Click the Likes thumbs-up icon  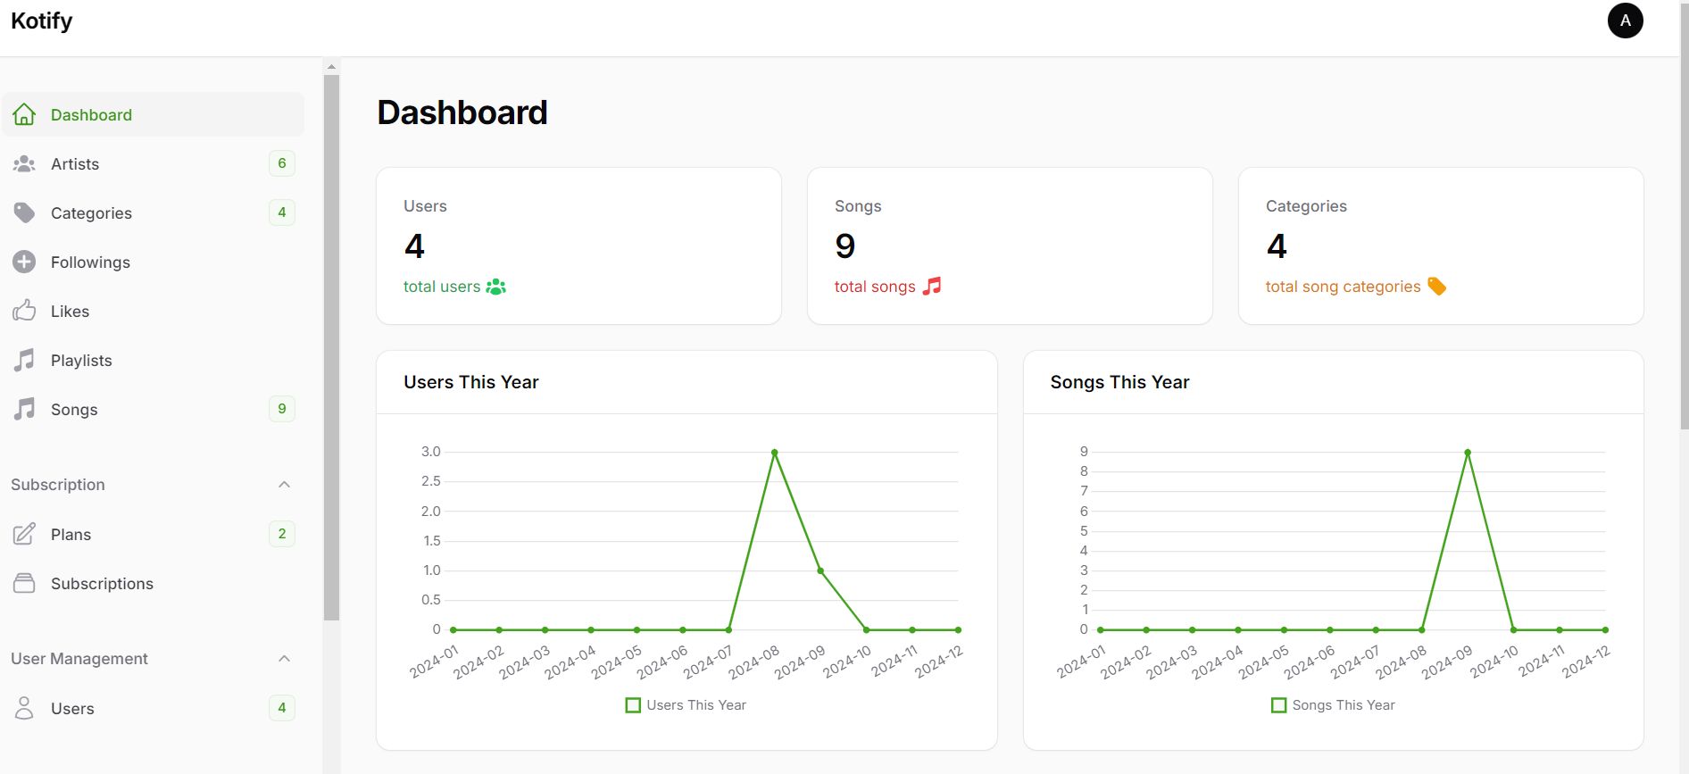click(x=24, y=311)
